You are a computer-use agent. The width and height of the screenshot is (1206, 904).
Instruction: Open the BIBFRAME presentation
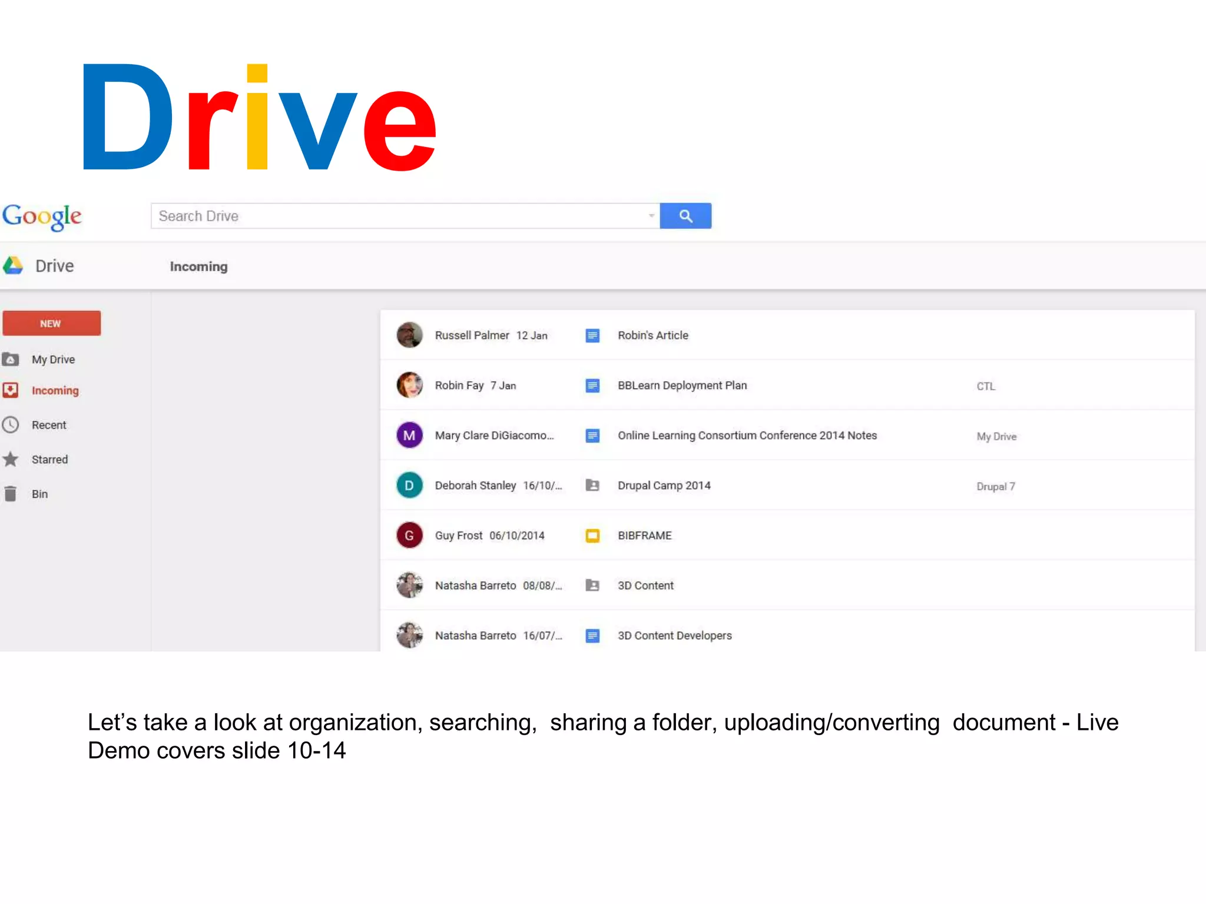(x=644, y=536)
